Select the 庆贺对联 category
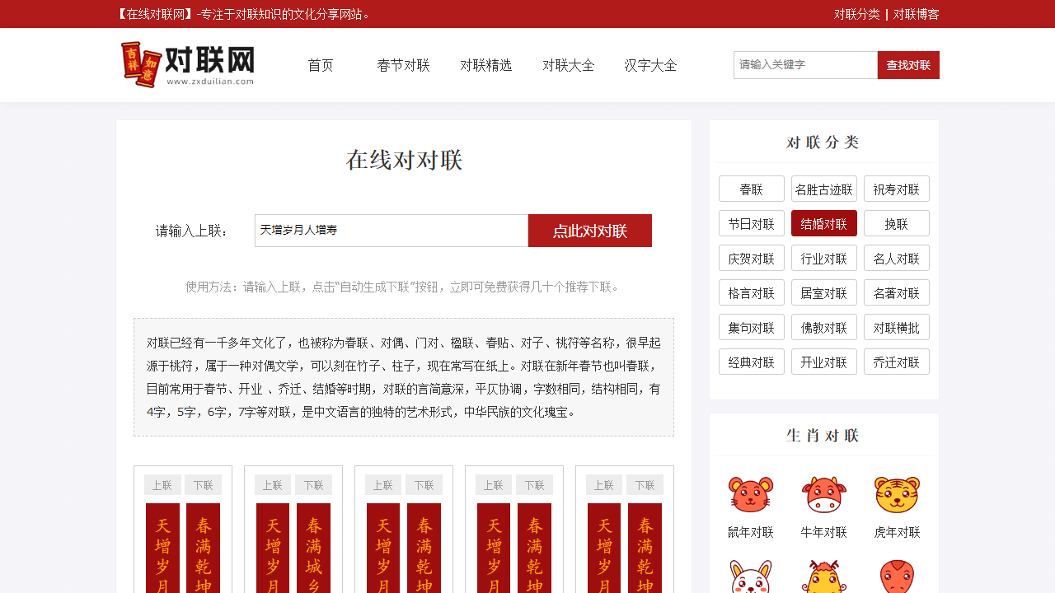1055x593 pixels. 752,258
